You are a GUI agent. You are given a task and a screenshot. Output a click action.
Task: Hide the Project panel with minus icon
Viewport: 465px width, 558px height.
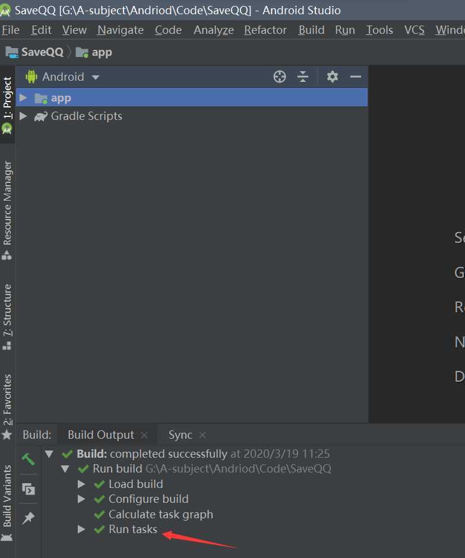click(355, 77)
